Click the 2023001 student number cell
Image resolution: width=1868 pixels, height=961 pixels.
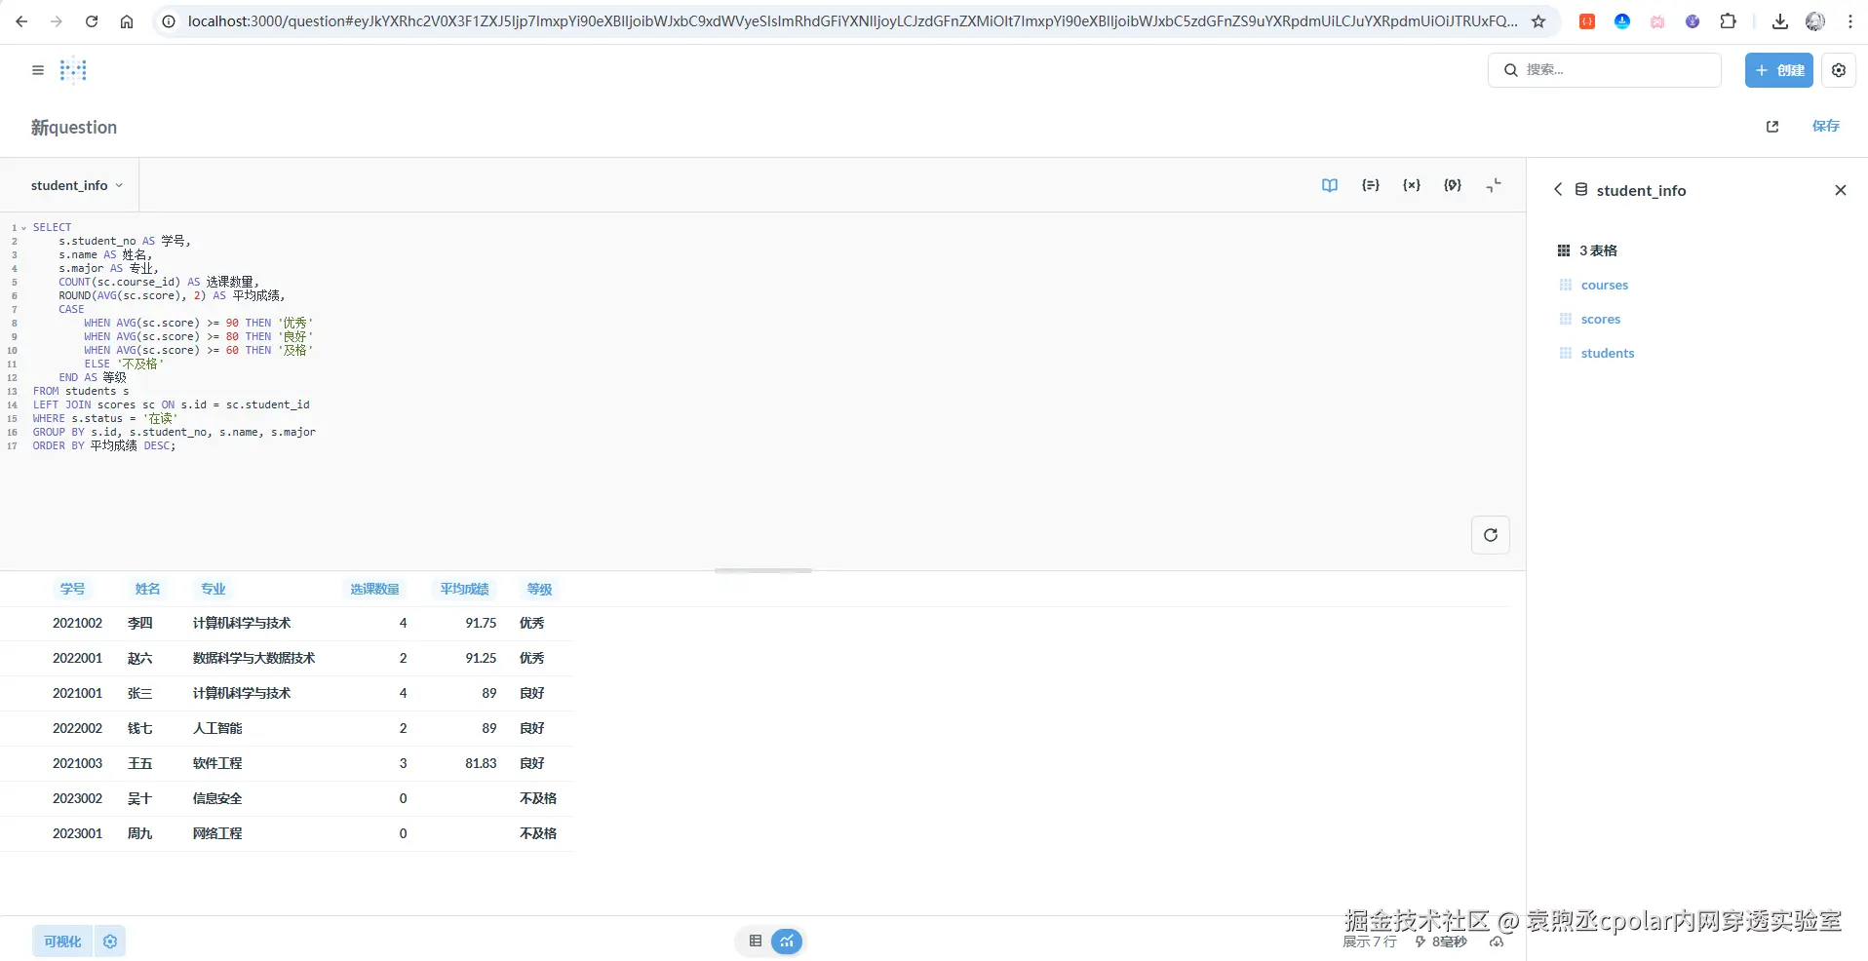[77, 833]
